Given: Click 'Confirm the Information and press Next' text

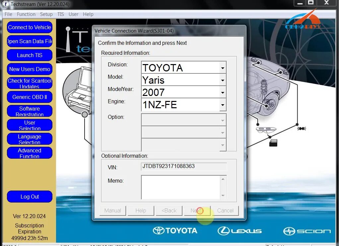Looking at the screenshot, I should click(x=142, y=43).
